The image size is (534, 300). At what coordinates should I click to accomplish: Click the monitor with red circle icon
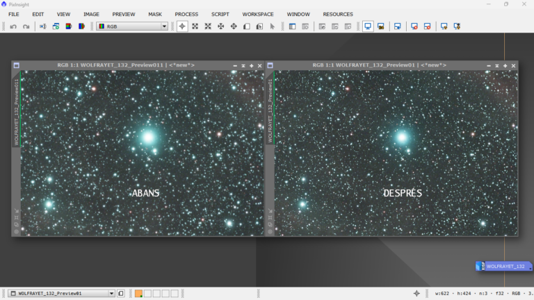tap(414, 26)
